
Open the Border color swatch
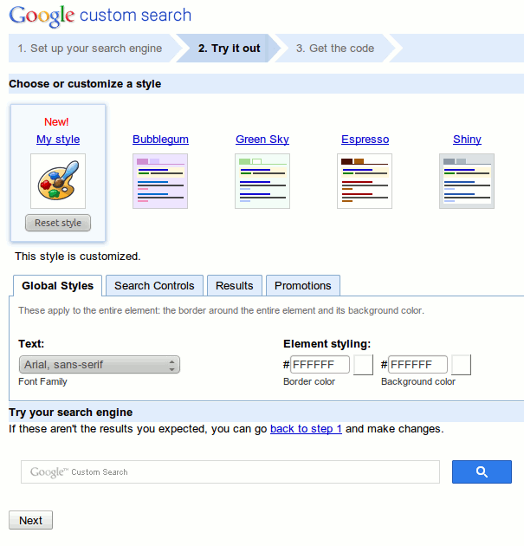click(x=363, y=365)
